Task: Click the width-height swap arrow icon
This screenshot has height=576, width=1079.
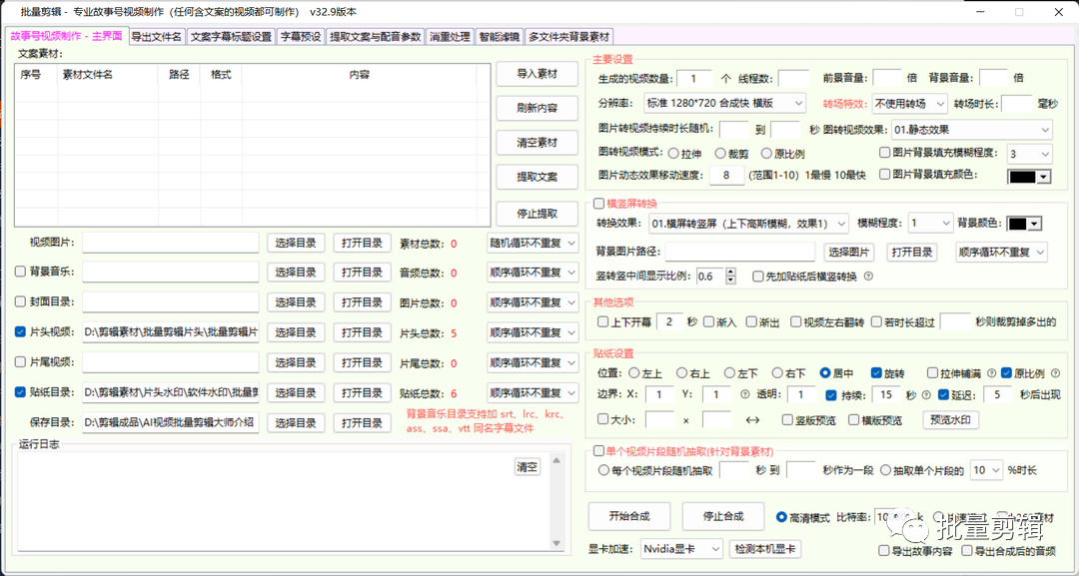Action: pos(752,419)
